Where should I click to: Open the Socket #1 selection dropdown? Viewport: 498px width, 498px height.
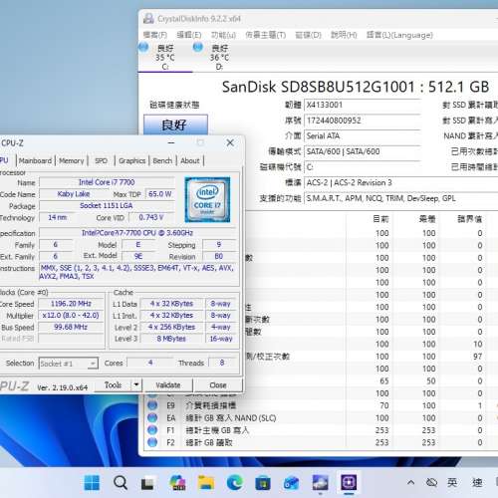coord(69,364)
